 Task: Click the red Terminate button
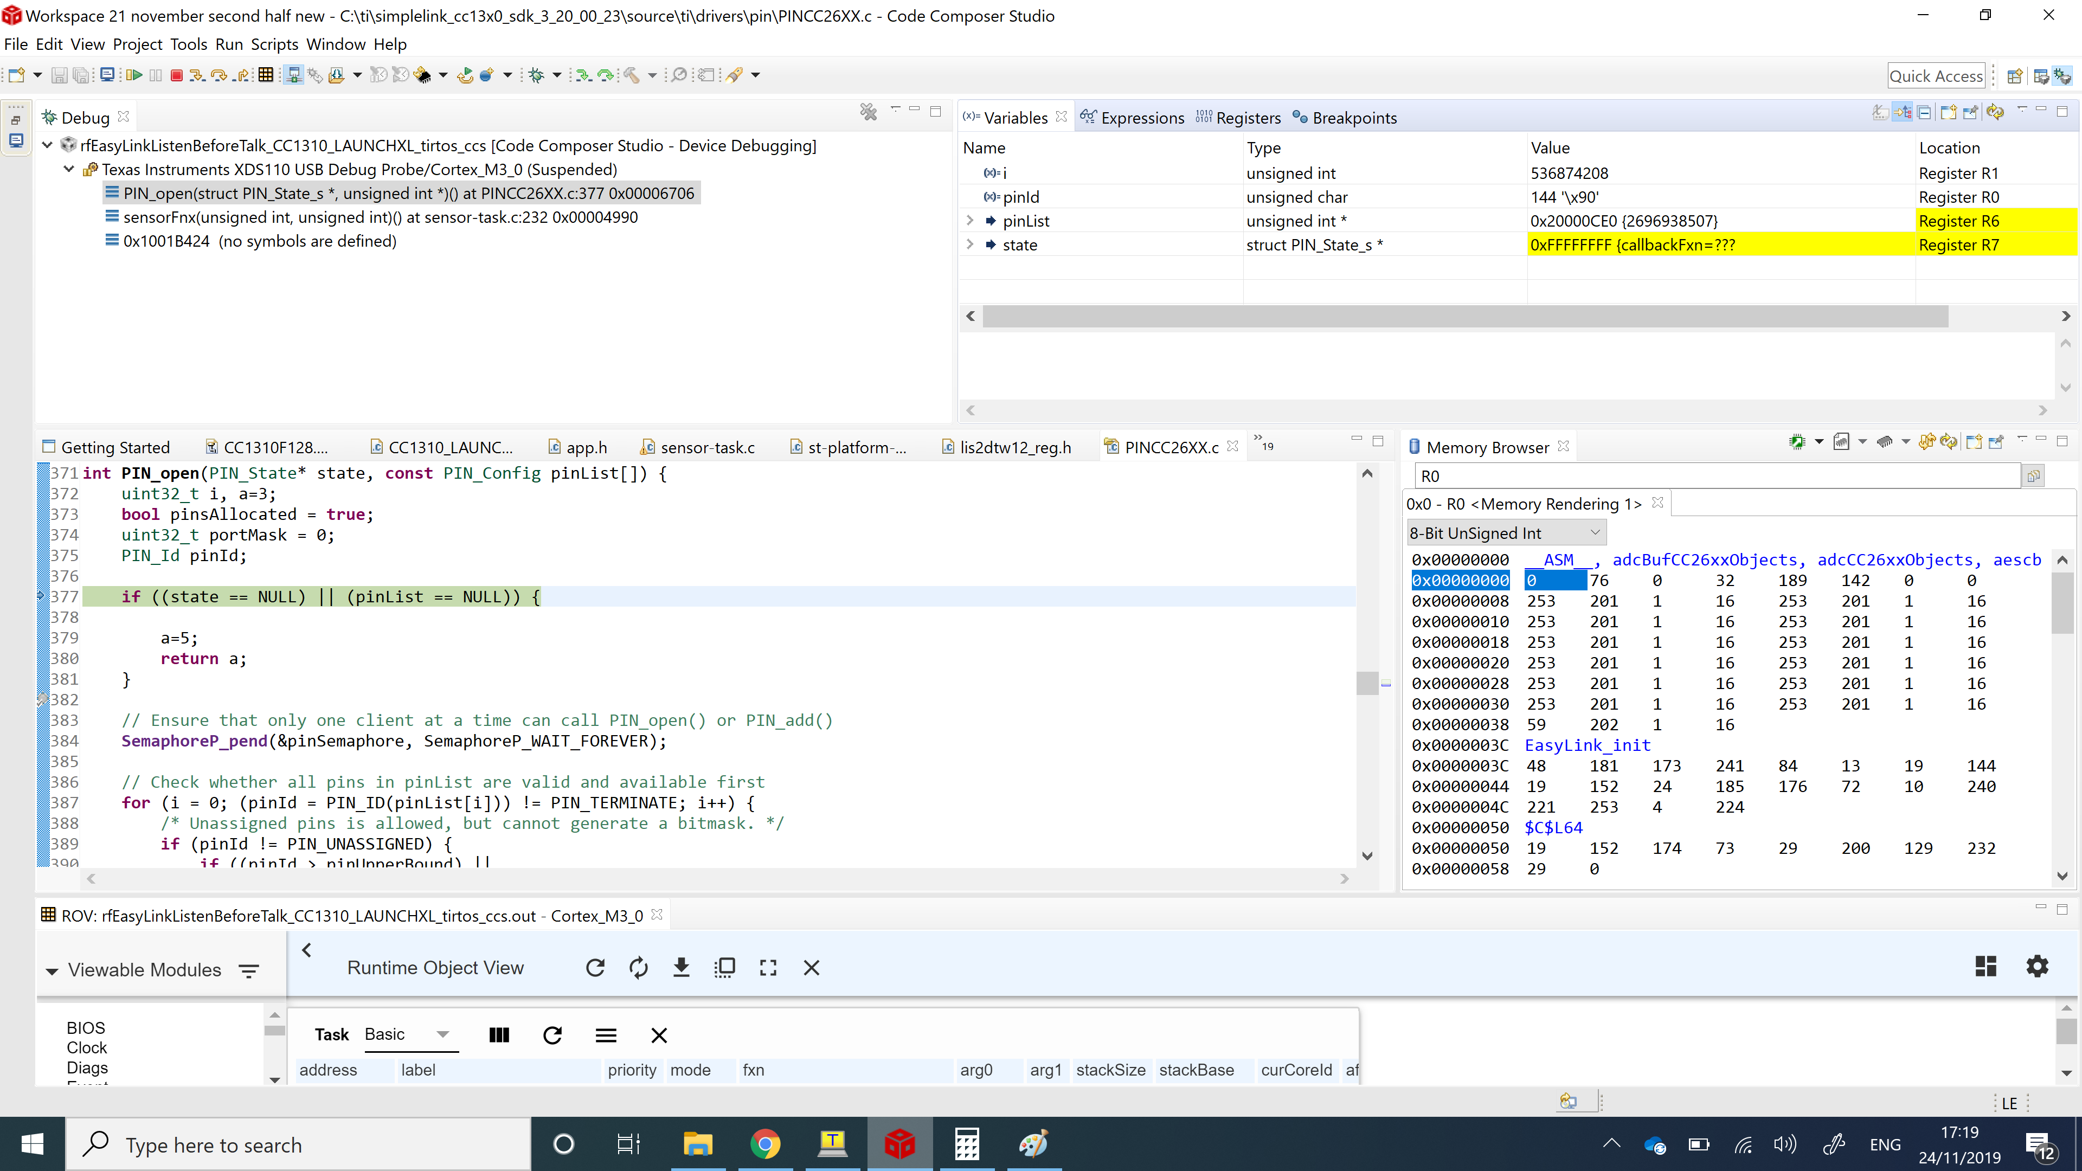176,75
